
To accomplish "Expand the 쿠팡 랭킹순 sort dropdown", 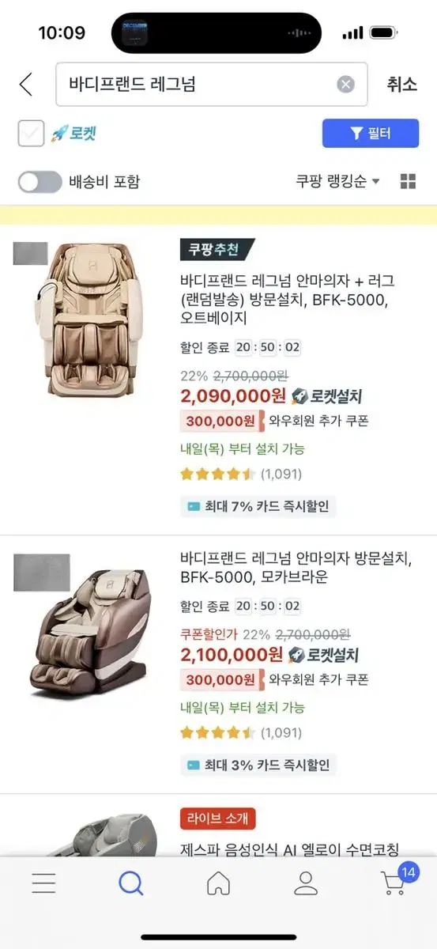I will point(338,182).
